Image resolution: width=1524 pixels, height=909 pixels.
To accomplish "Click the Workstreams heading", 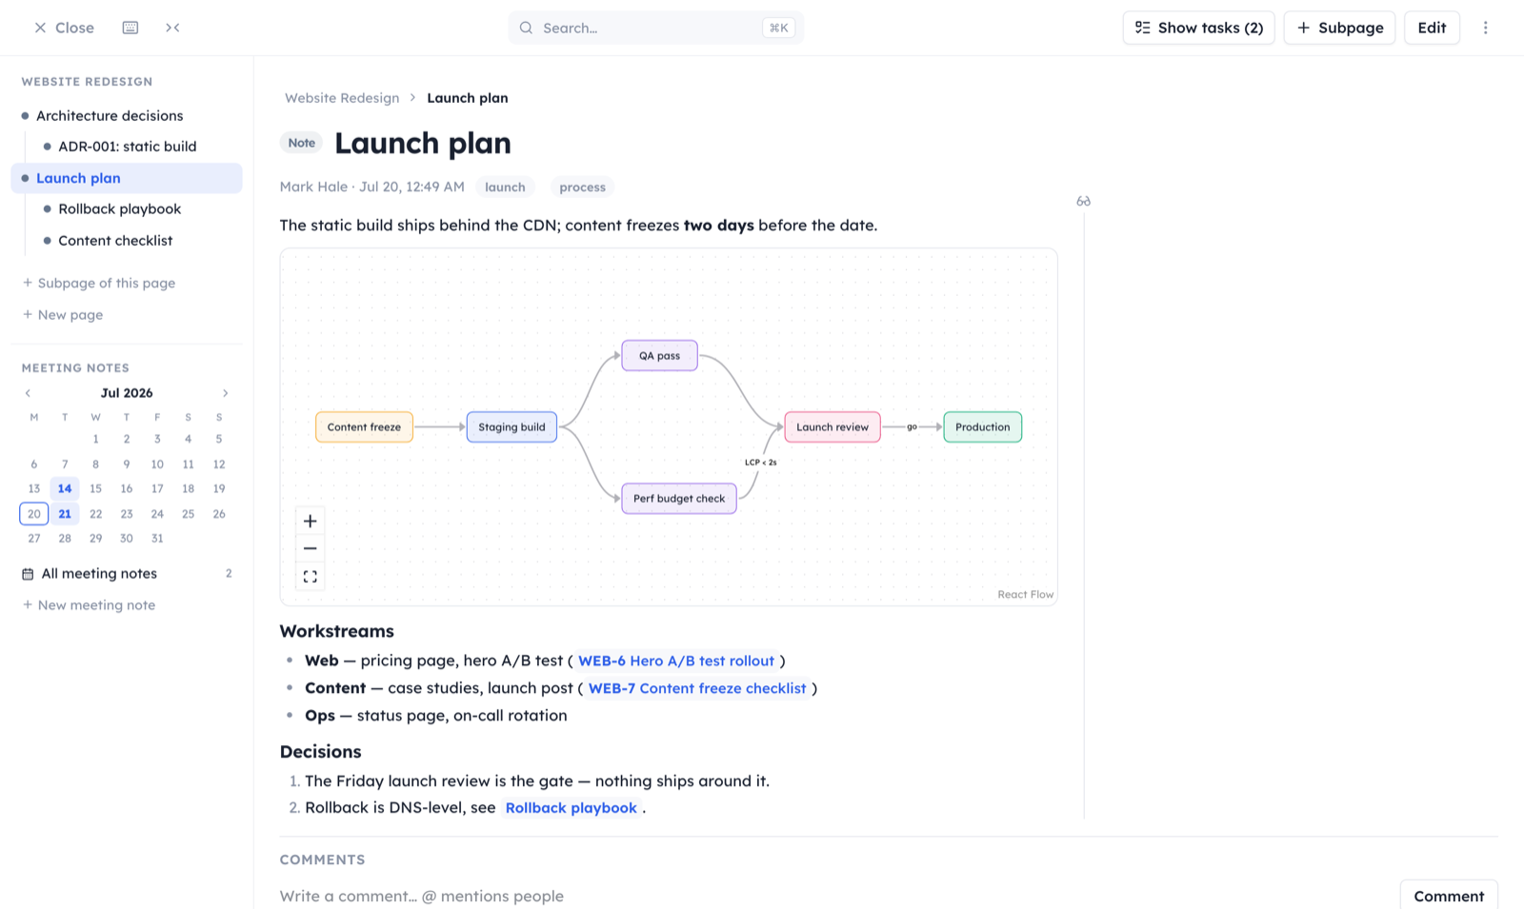I will click(x=337, y=631).
